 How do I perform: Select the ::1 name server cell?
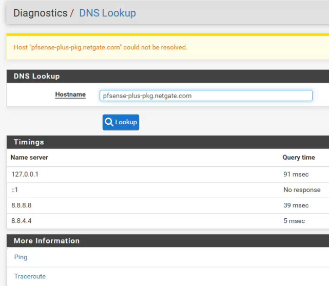(x=15, y=189)
